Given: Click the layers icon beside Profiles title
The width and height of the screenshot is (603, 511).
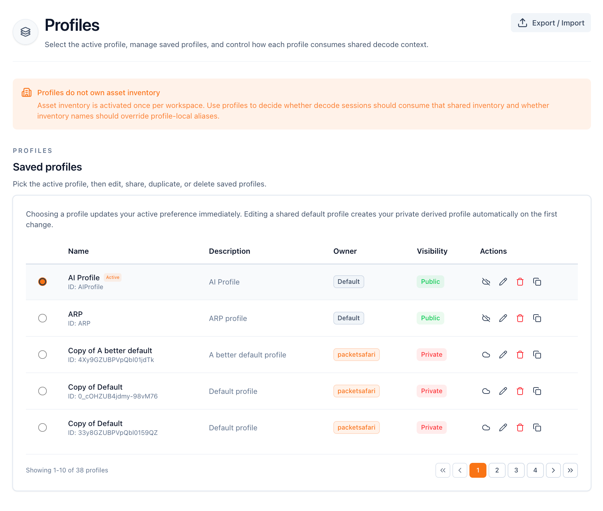Looking at the screenshot, I should coord(26,32).
